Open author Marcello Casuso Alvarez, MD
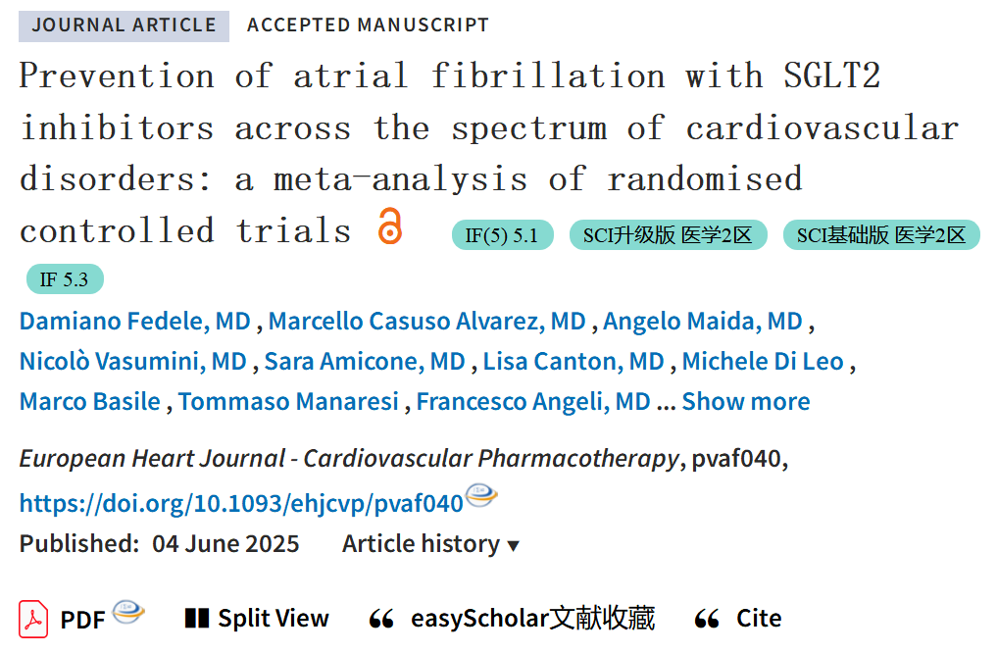Screen dimensions: 997x653 pyautogui.click(x=426, y=322)
